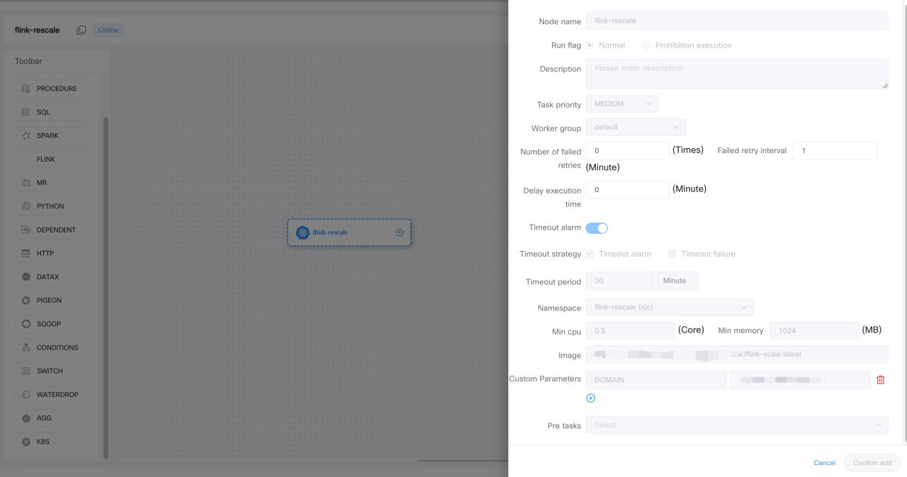907x477 pixels.
Task: Pick the PYTHON task icon
Action: coord(26,206)
